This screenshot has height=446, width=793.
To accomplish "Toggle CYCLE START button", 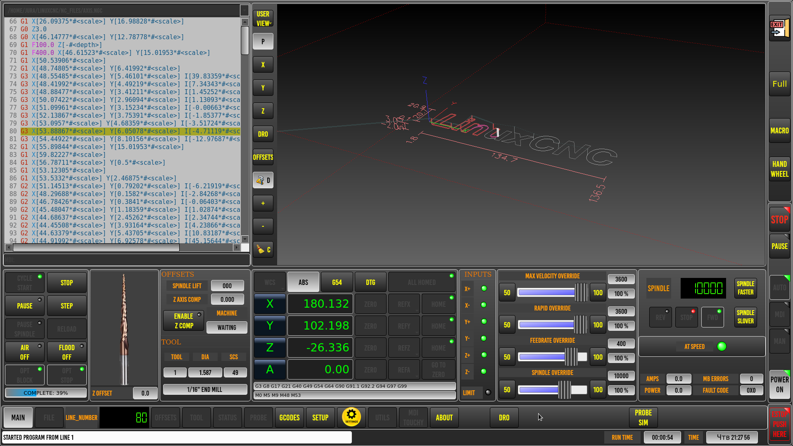I will (25, 283).
